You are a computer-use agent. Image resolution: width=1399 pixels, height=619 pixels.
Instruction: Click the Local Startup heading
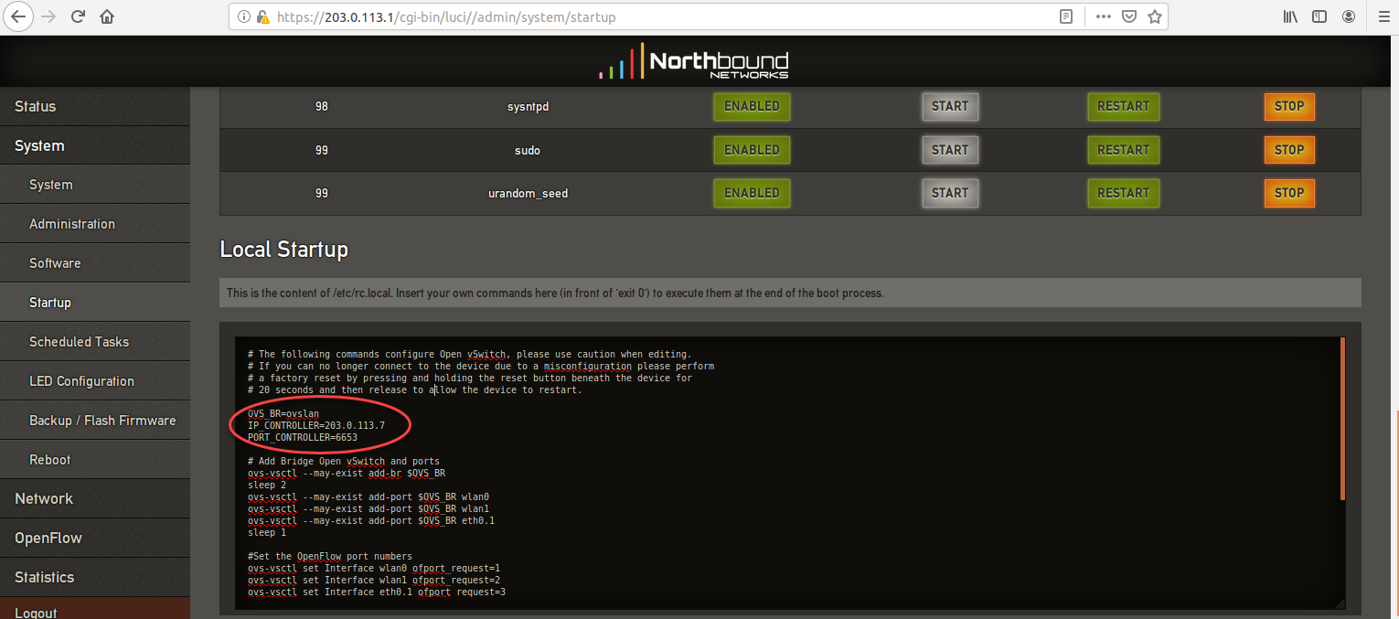(x=284, y=249)
